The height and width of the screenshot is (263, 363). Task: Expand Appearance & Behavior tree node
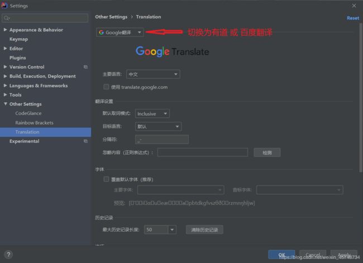tap(5, 30)
